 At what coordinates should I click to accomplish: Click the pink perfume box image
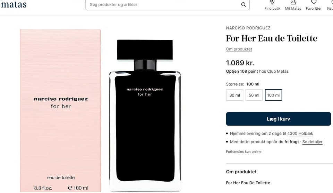(60, 111)
